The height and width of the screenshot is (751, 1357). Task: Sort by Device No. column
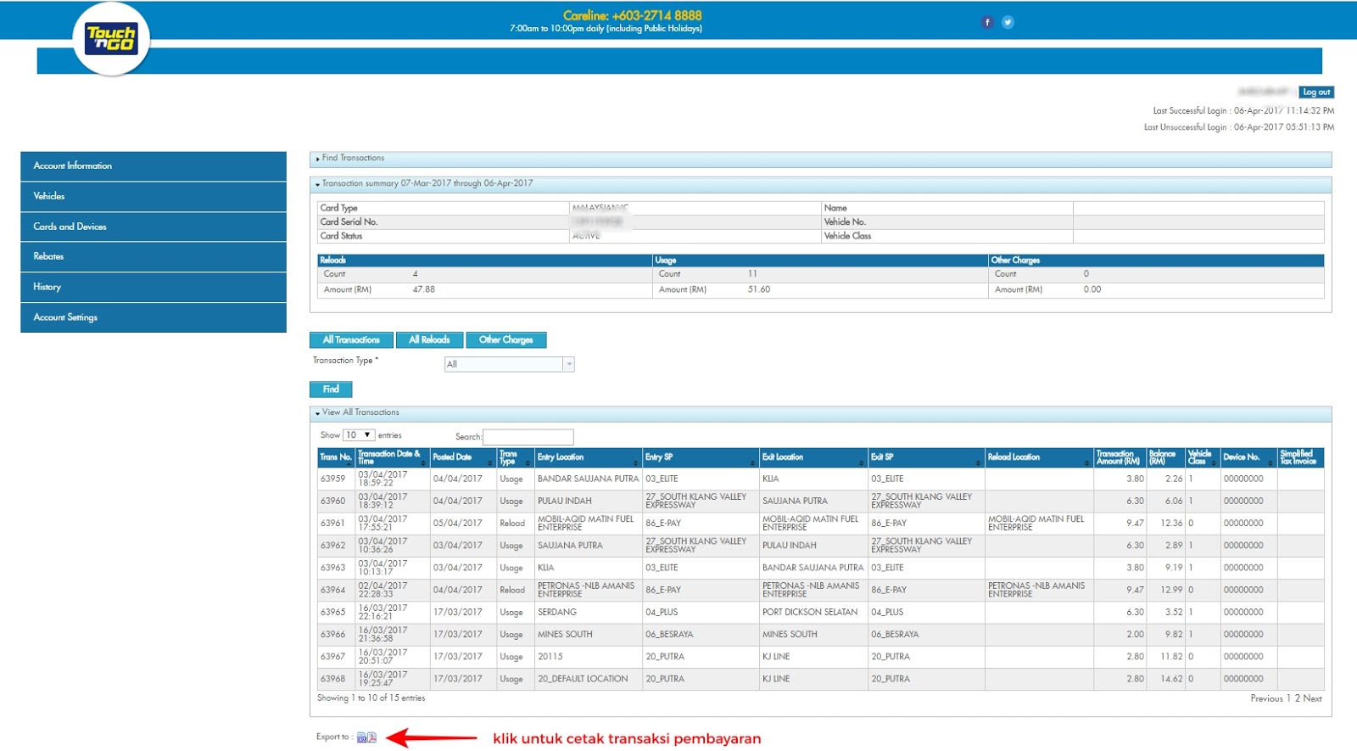pyautogui.click(x=1248, y=457)
